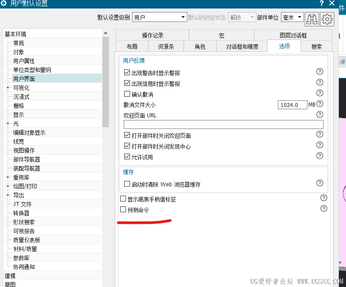
Task: Select 常规 in the tree
Action: coord(18,43)
